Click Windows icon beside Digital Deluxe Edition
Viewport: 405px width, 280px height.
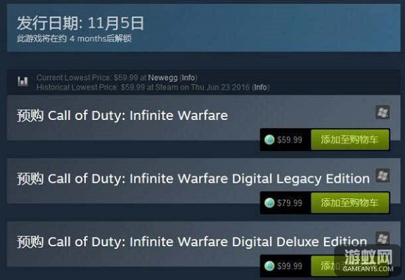pos(383,238)
